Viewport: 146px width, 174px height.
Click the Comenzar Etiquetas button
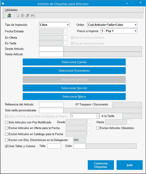pyautogui.click(x=101, y=165)
